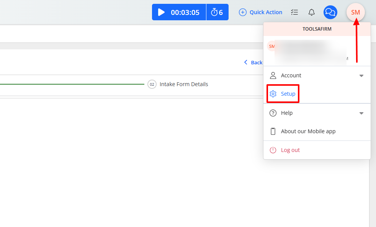
Task: Open the chat messages icon
Action: [x=330, y=12]
